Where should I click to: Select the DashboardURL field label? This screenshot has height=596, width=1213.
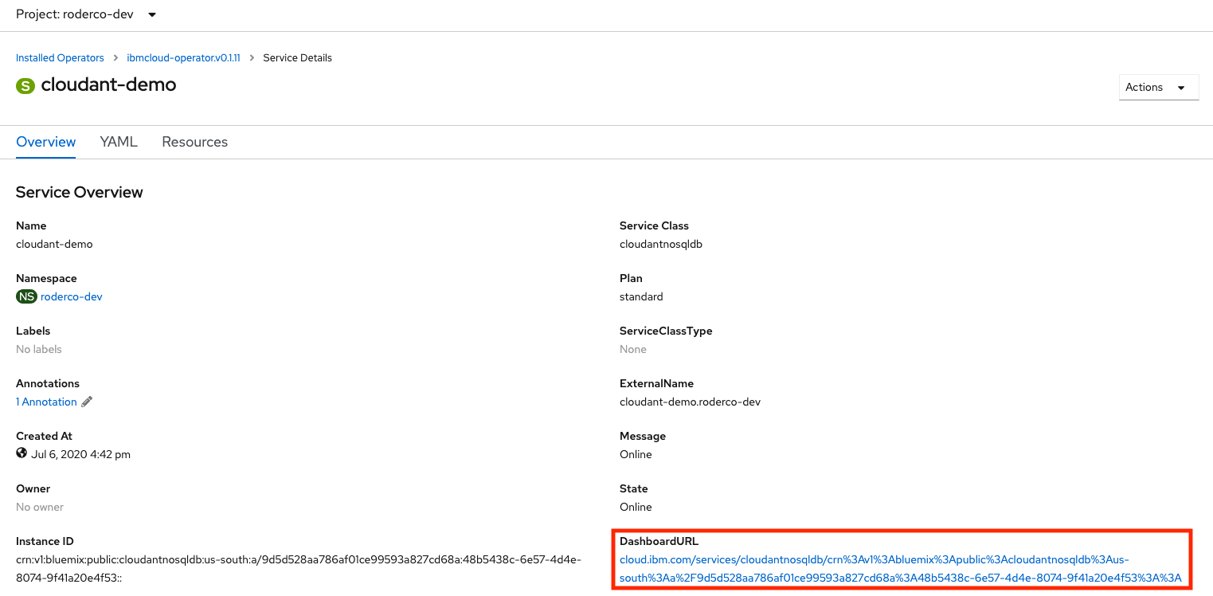[659, 541]
